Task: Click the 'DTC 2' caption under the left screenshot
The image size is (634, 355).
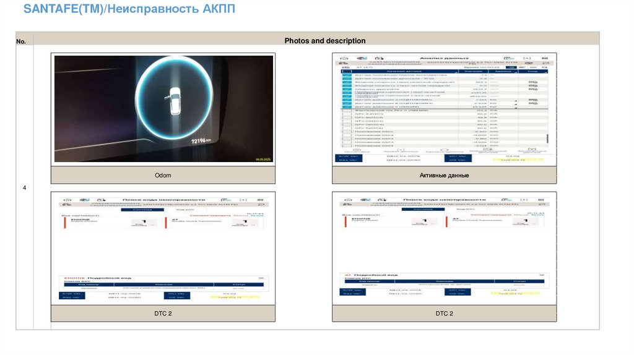Action: (163, 314)
